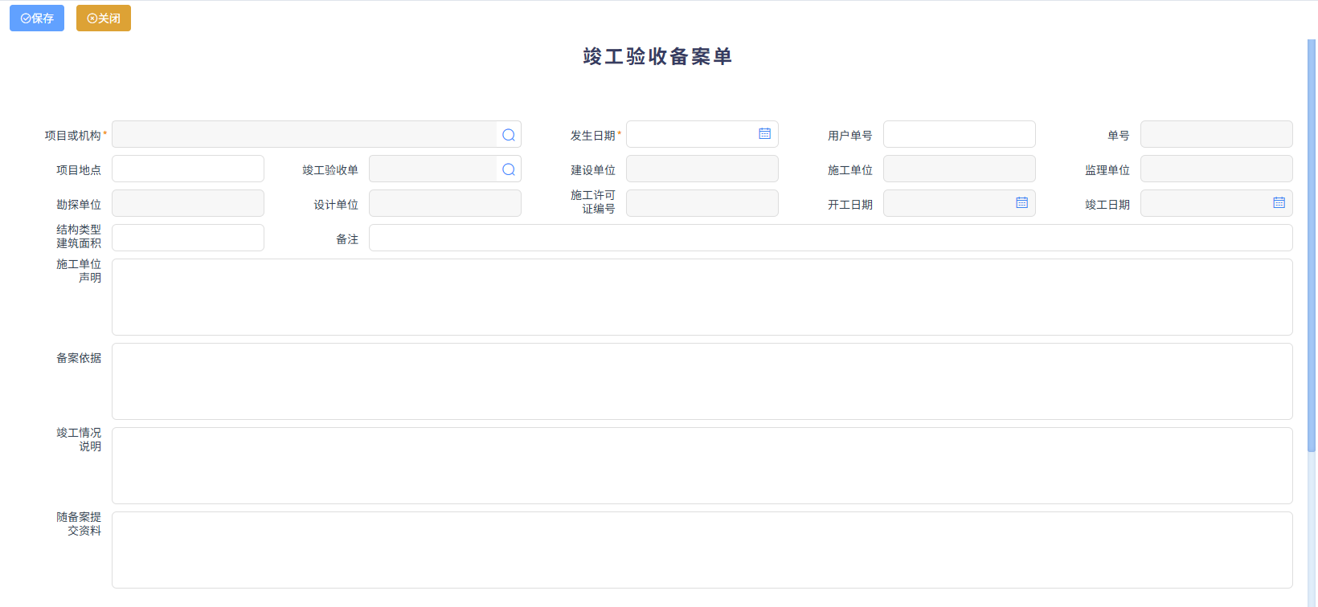Click the 施工许可证编号 field

702,203
